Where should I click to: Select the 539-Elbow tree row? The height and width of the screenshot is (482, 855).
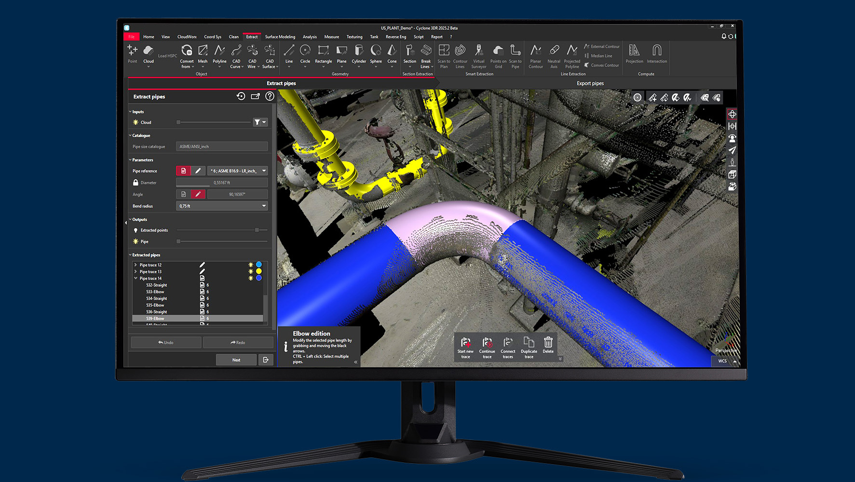[198, 319]
